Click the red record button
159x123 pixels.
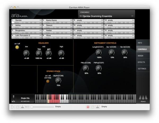click(x=88, y=107)
